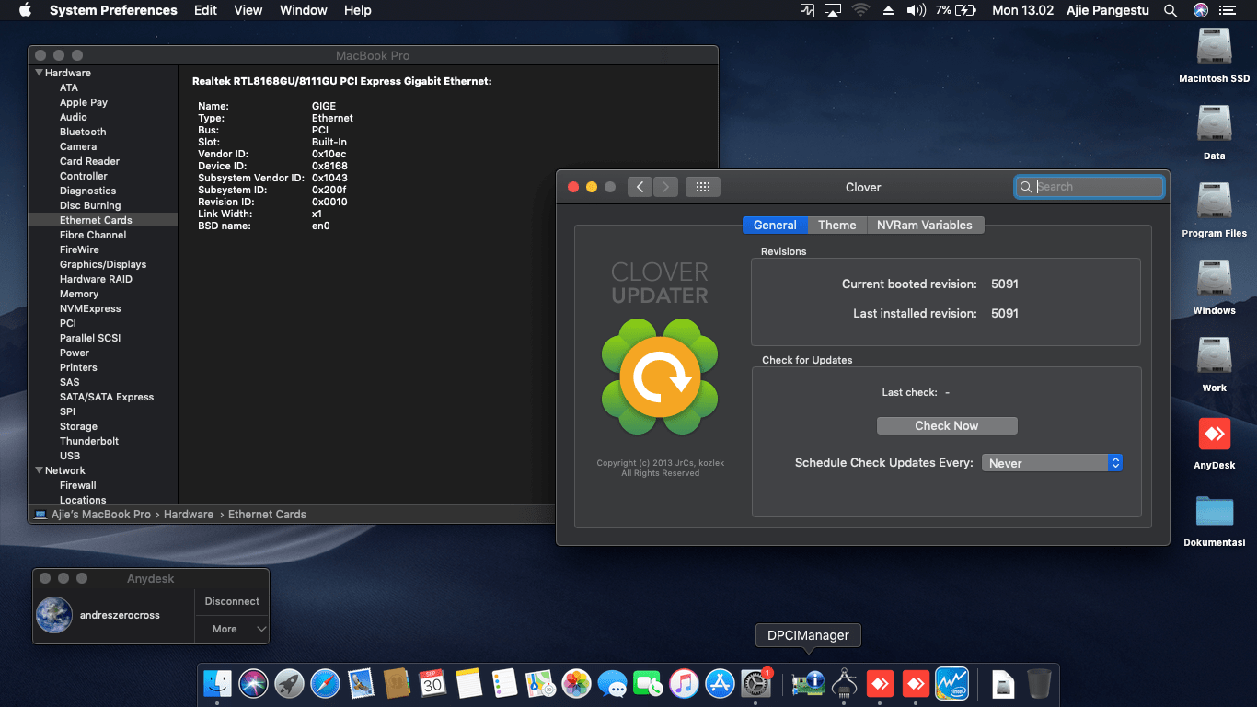Open Contacts book in the Dock
Image resolution: width=1257 pixels, height=707 pixels.
click(397, 683)
